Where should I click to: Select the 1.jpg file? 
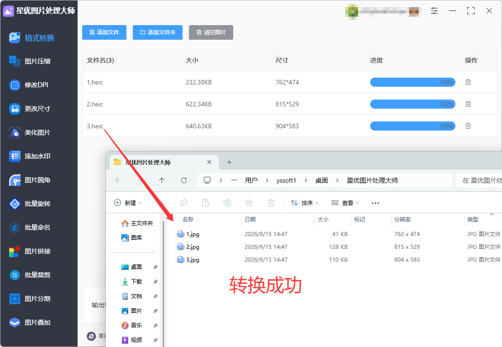coord(188,234)
